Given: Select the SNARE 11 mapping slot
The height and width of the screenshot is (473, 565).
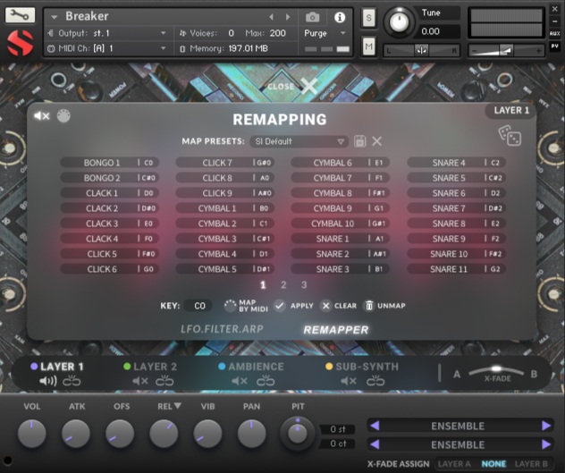Looking at the screenshot, I should (x=456, y=269).
